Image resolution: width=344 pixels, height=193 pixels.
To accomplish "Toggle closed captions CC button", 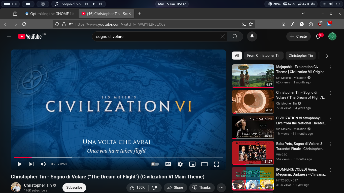I will (168, 164).
